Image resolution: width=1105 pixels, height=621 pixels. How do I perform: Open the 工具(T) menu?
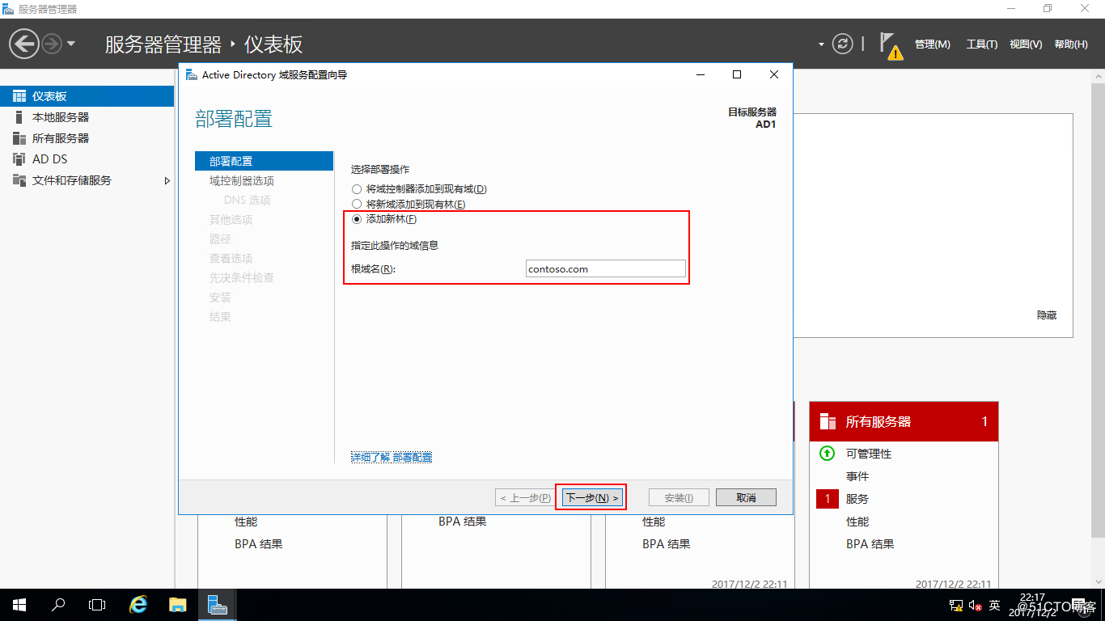(982, 44)
